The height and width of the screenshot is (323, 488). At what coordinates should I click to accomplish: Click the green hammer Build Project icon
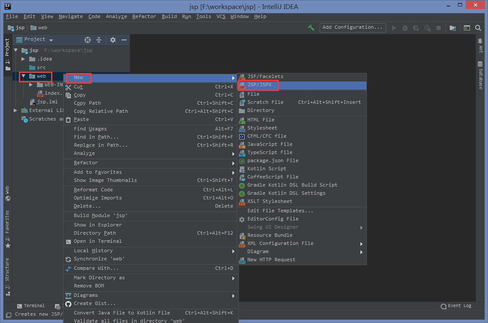[311, 28]
